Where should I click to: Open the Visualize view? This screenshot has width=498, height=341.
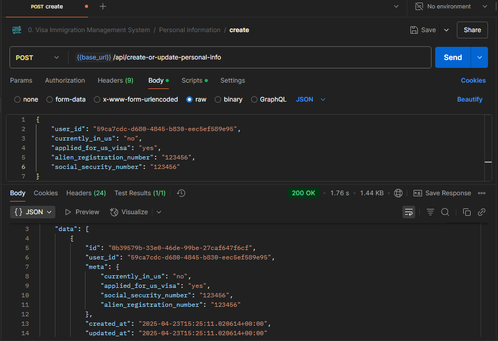[129, 212]
